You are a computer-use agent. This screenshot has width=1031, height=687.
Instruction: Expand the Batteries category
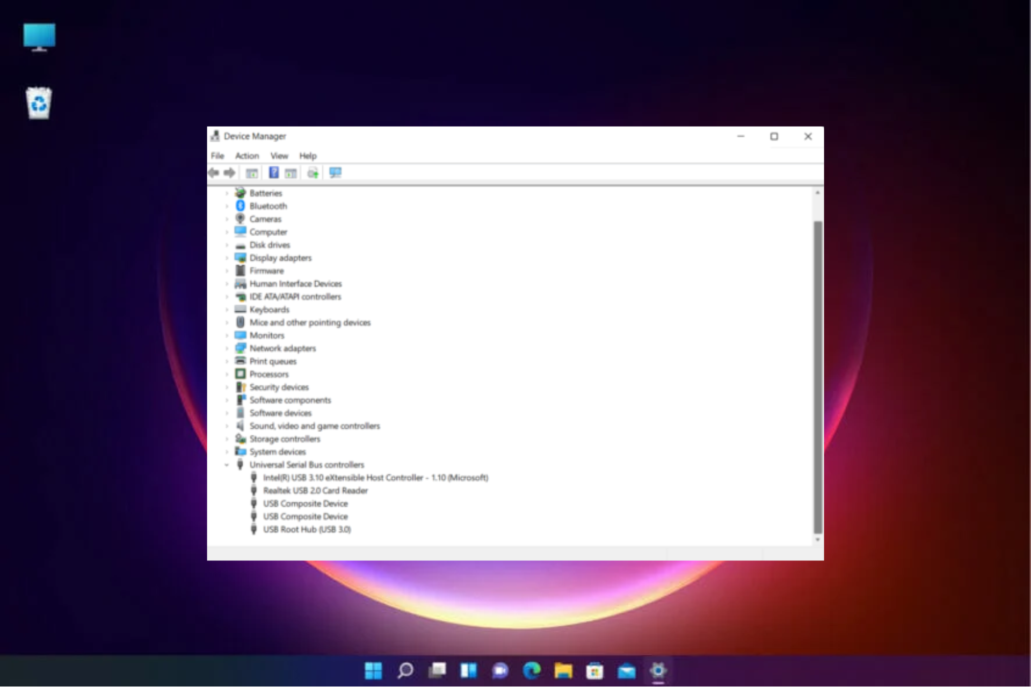(x=227, y=193)
